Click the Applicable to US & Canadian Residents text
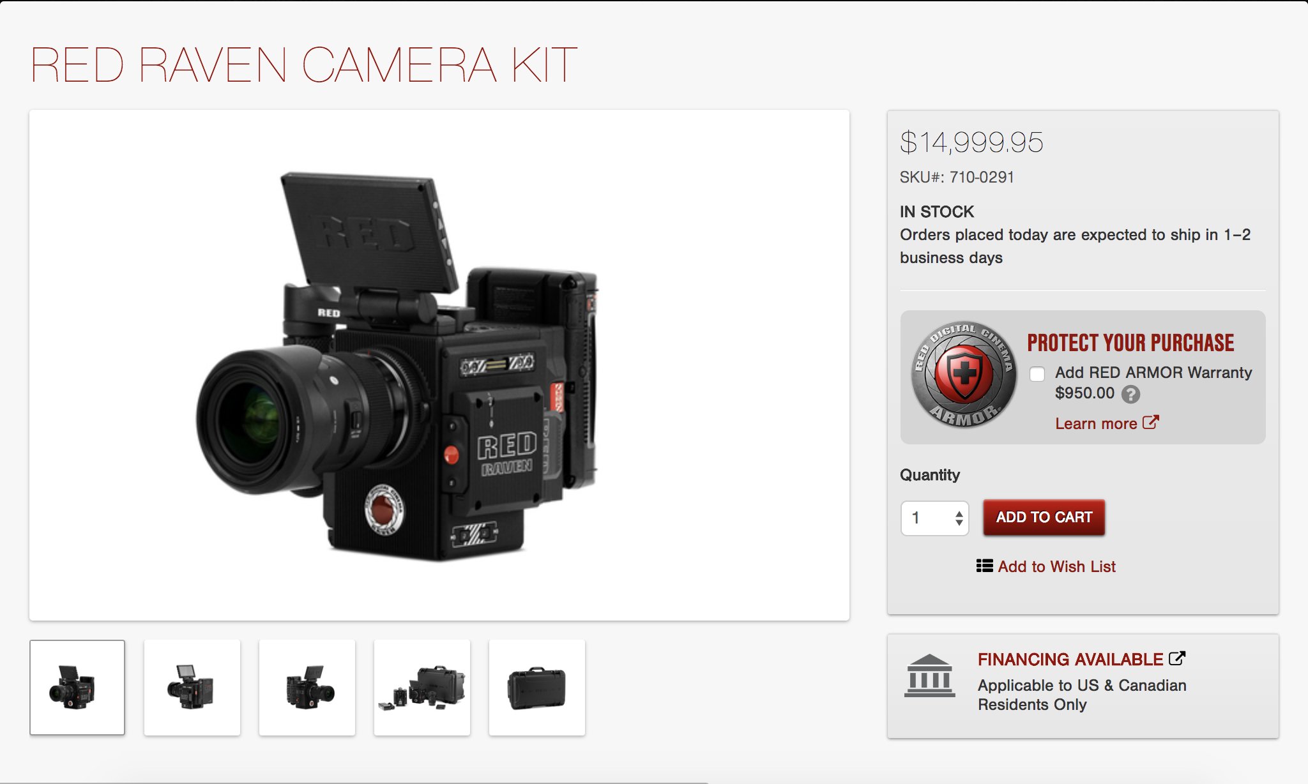 tap(1082, 695)
